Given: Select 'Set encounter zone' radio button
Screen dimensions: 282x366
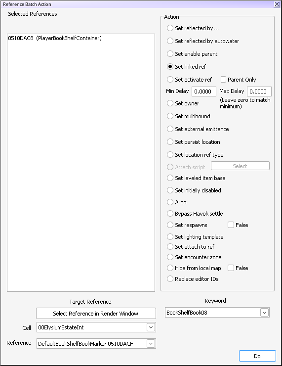Looking at the screenshot, I should (170, 257).
